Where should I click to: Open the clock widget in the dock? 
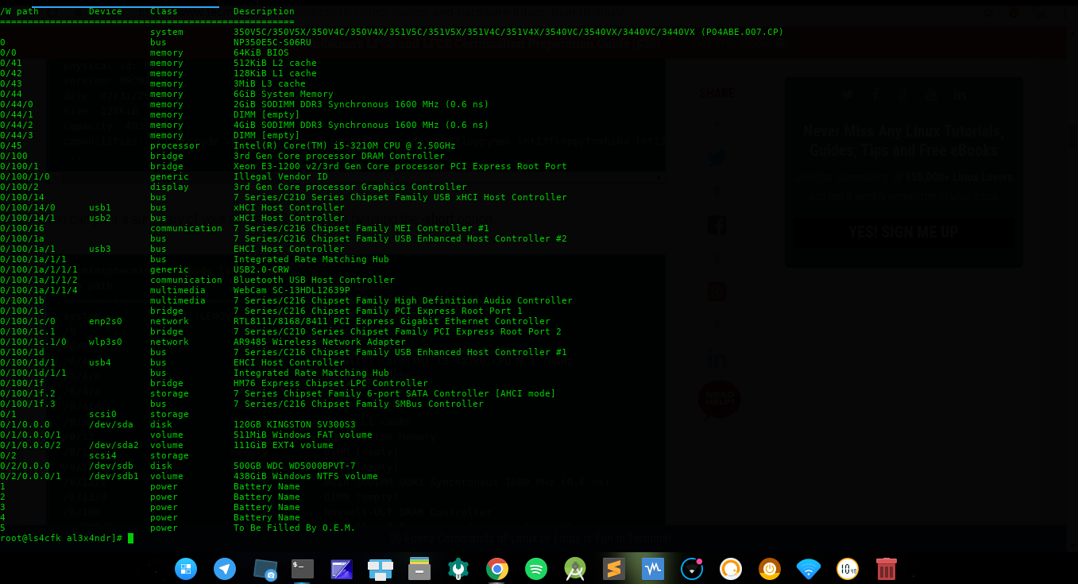[848, 569]
